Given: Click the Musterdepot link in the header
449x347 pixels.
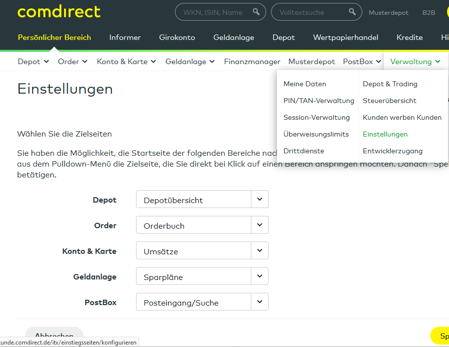Looking at the screenshot, I should tap(388, 12).
